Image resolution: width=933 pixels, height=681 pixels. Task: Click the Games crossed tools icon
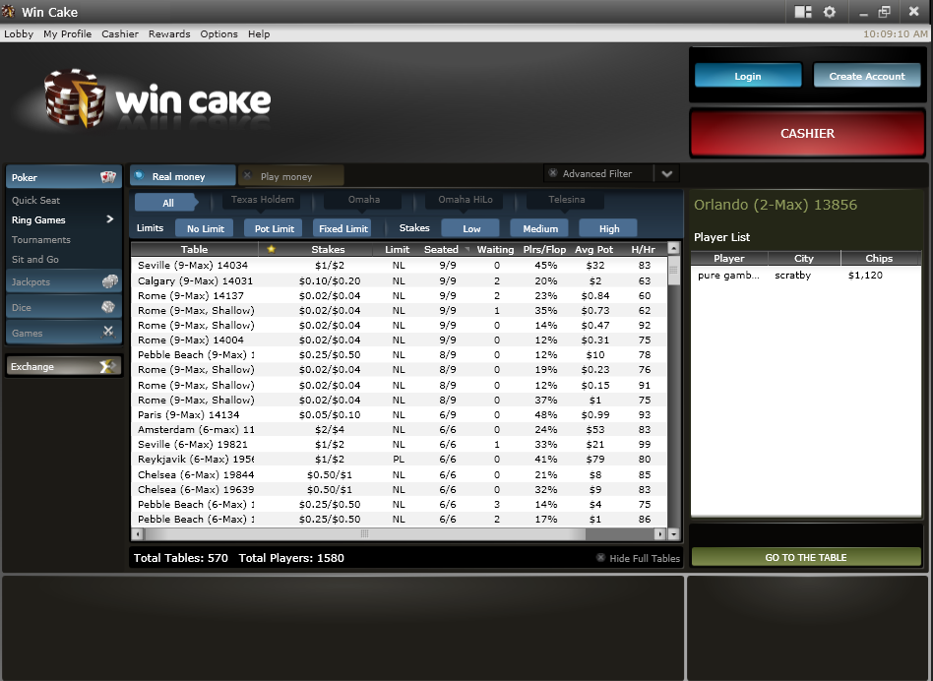107,333
